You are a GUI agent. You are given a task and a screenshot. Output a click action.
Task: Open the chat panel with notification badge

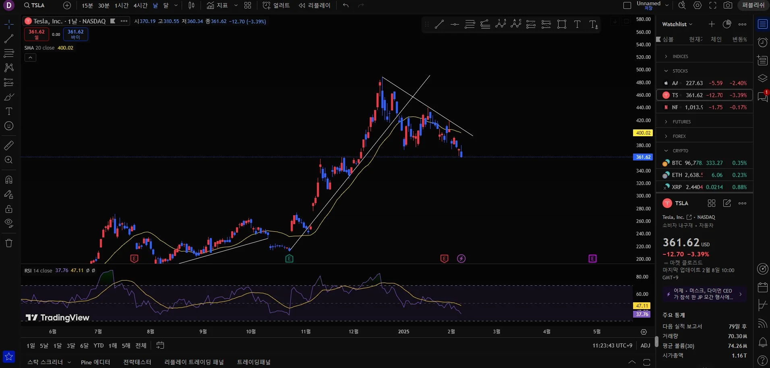762,96
